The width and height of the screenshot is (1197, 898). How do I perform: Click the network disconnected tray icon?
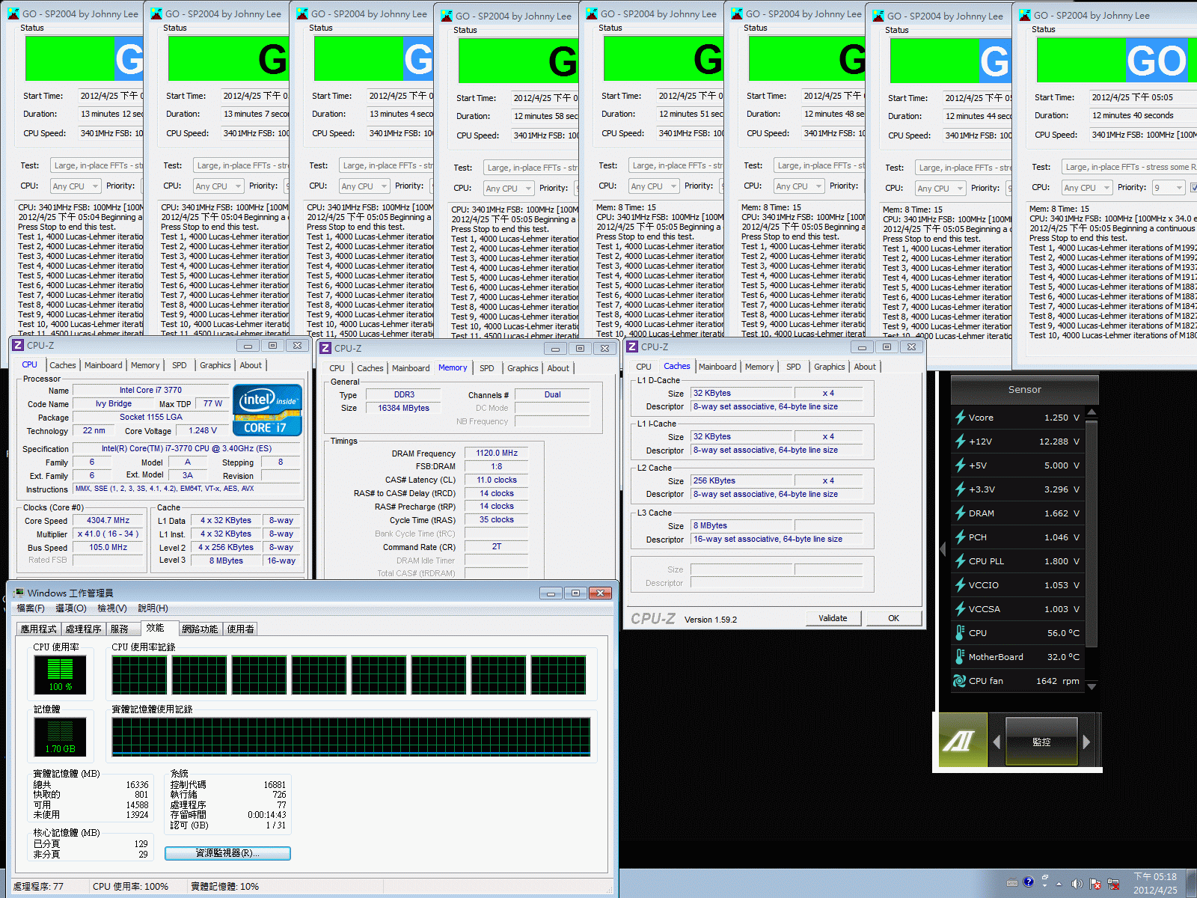pos(1113,884)
